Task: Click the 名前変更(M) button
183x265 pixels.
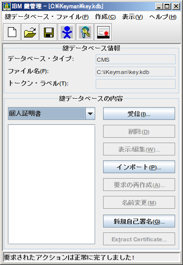Action: (x=139, y=202)
